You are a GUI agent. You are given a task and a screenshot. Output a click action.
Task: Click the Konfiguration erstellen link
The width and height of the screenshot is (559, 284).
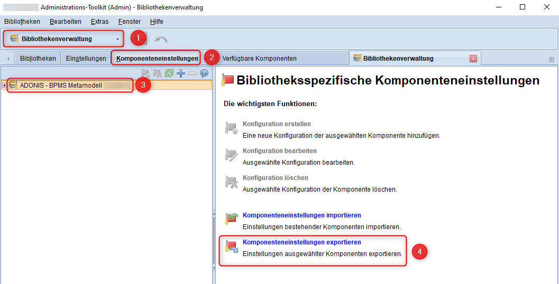pos(277,124)
